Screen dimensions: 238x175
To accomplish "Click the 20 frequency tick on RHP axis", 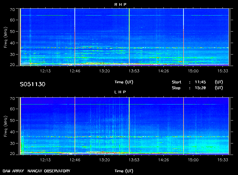I will [x=12, y=65].
